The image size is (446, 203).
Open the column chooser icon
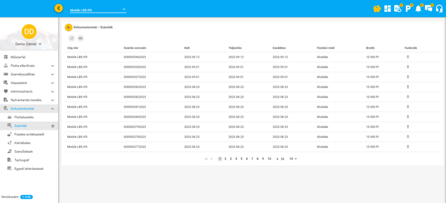click(80, 38)
